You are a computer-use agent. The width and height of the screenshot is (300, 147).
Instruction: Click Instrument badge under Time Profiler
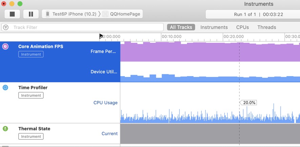coord(31,95)
